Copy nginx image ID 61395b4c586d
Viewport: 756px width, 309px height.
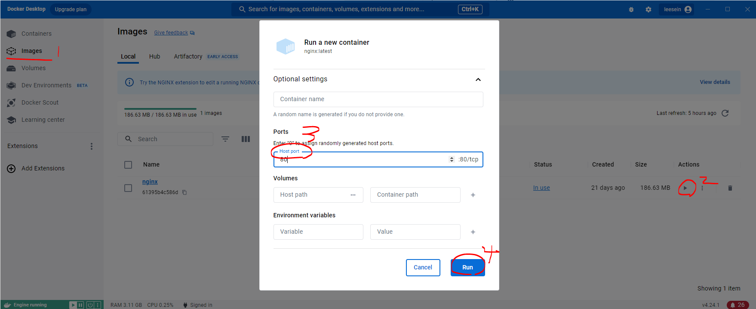pos(184,192)
